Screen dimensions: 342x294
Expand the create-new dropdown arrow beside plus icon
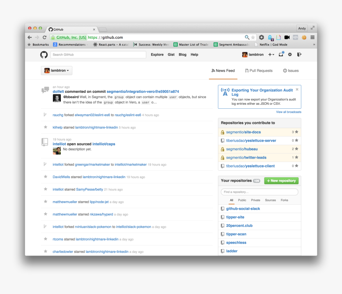point(274,54)
